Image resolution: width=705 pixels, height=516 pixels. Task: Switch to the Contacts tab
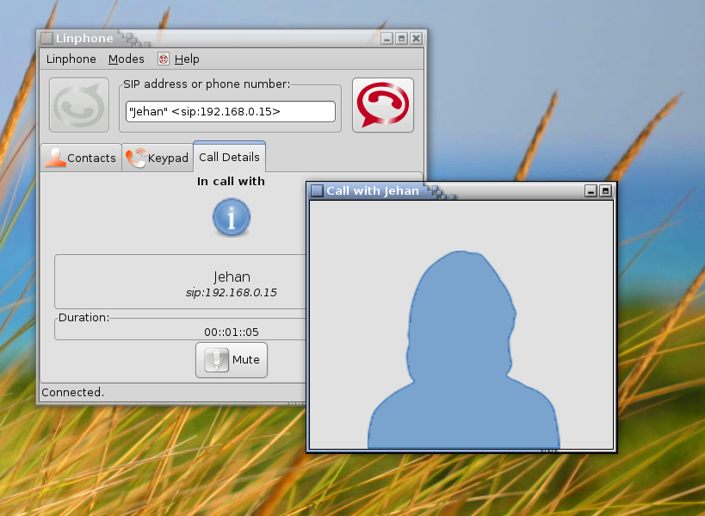tap(82, 158)
